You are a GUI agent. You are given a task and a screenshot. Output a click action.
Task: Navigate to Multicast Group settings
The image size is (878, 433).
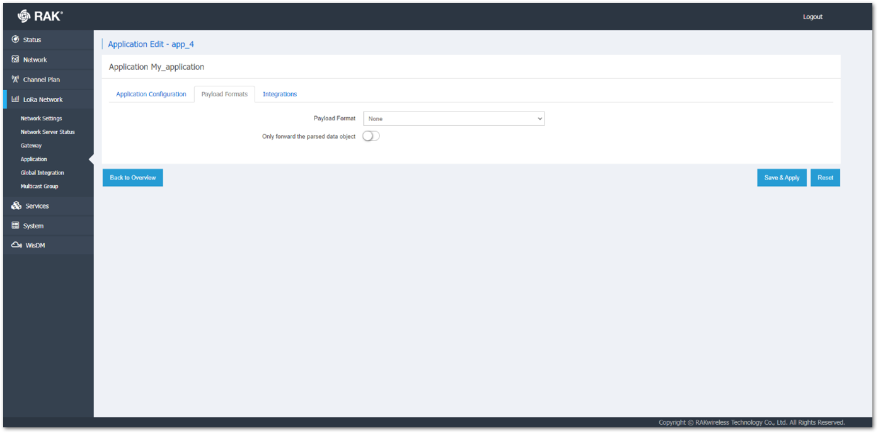(39, 186)
